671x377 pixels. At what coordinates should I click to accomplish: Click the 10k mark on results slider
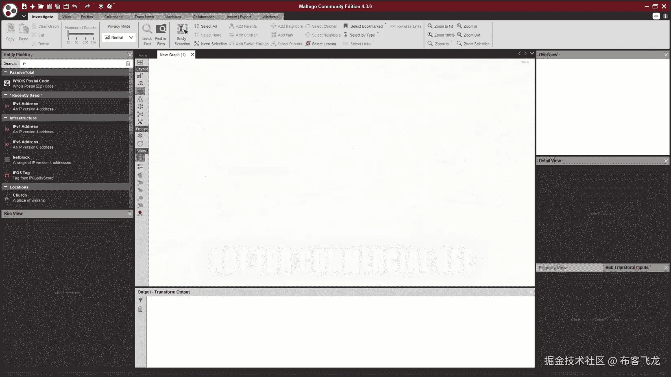[x=94, y=42]
